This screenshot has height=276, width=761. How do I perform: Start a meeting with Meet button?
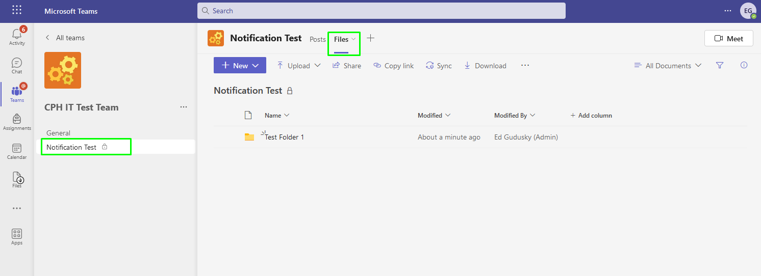click(x=728, y=38)
